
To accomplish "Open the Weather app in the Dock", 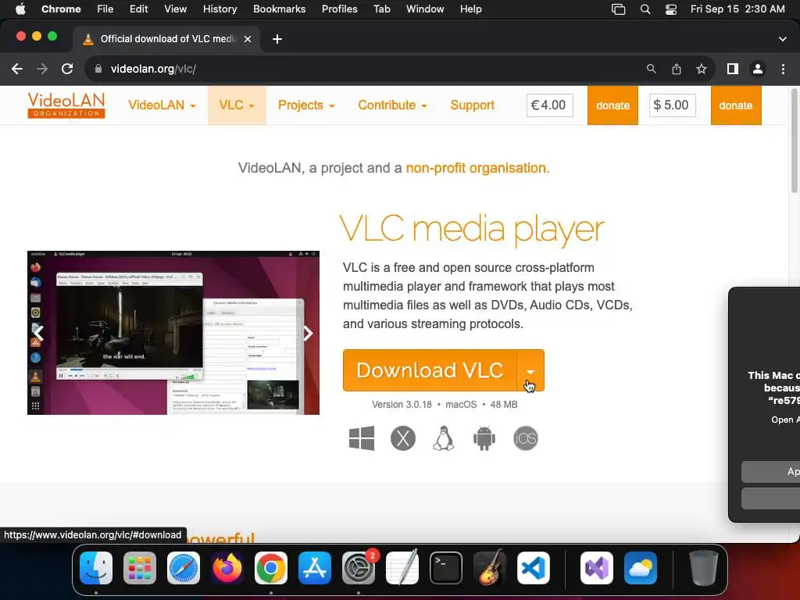I will (641, 568).
